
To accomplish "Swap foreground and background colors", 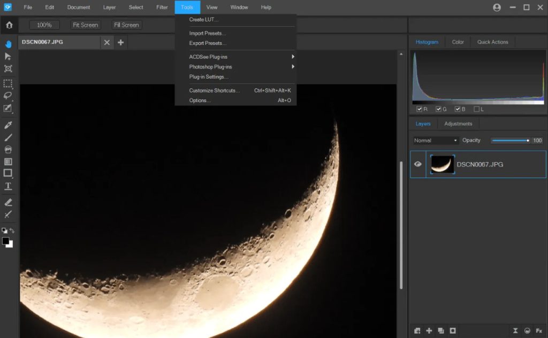I will (12, 231).
